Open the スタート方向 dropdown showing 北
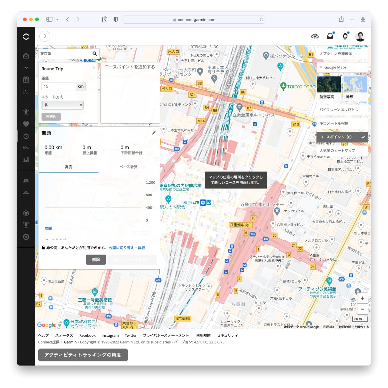The height and width of the screenshot is (388, 388). (x=63, y=105)
